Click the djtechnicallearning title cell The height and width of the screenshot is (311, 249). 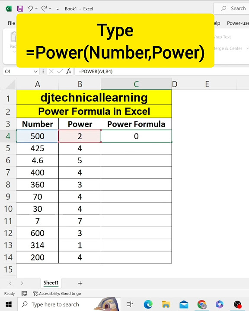coord(94,98)
